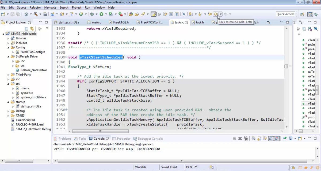
Task: Open the Debug button dropdown arrow
Action: (97, 14)
